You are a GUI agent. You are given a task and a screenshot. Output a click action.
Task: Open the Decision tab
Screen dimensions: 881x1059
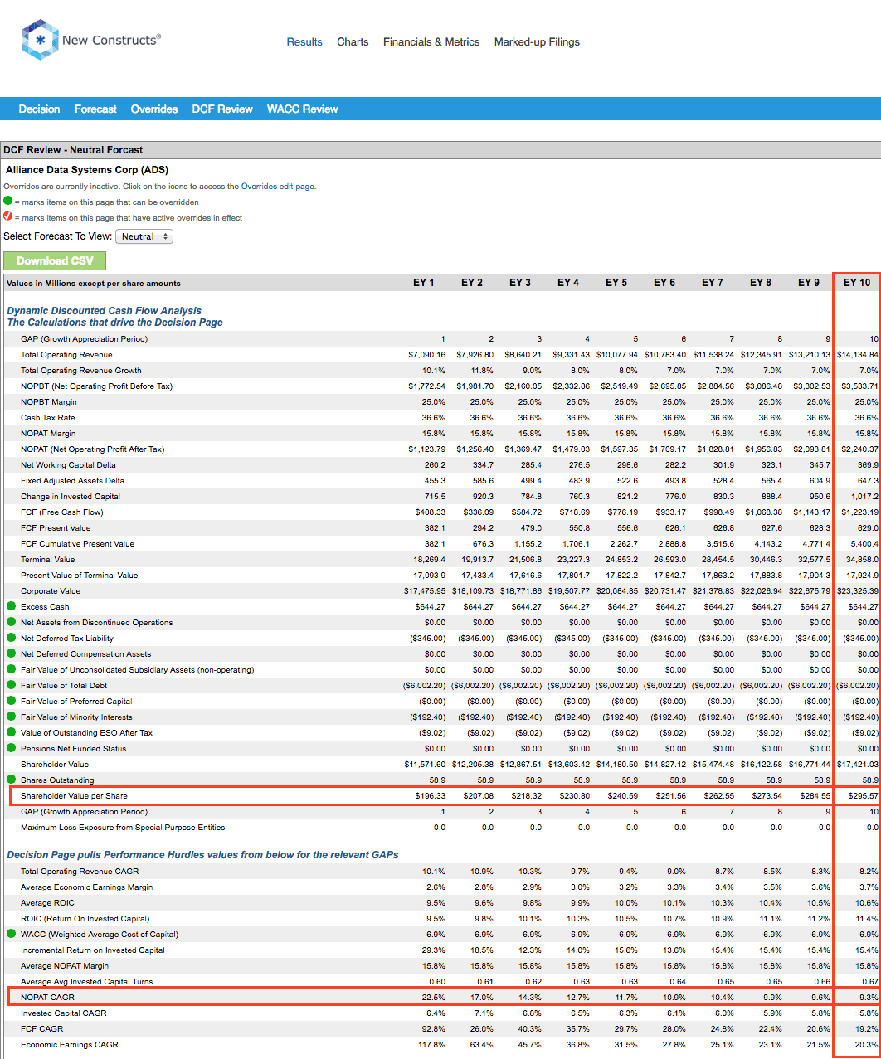click(x=39, y=109)
